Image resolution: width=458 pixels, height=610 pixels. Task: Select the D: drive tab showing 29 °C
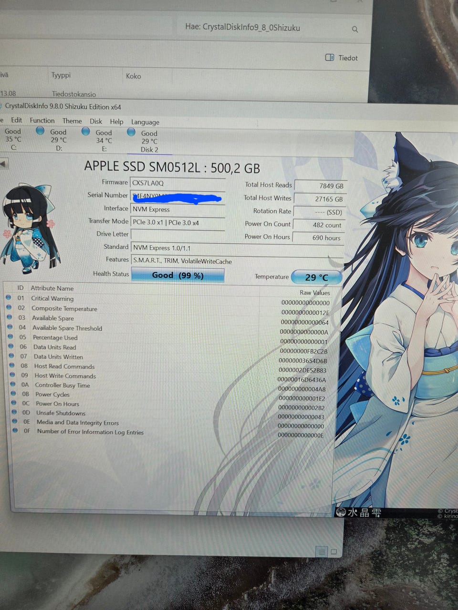pos(58,140)
